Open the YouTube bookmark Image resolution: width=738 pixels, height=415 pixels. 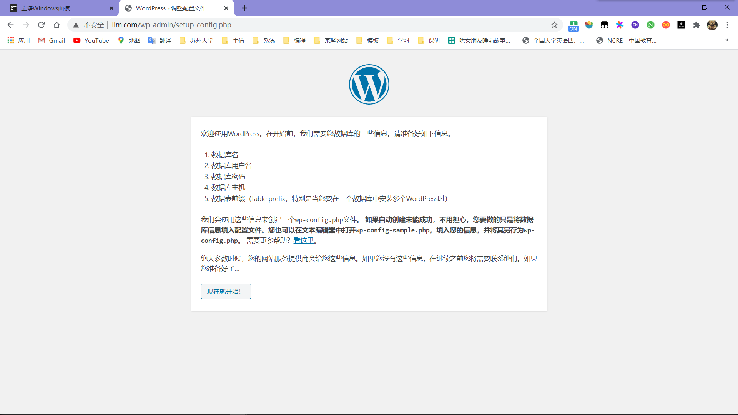91,40
